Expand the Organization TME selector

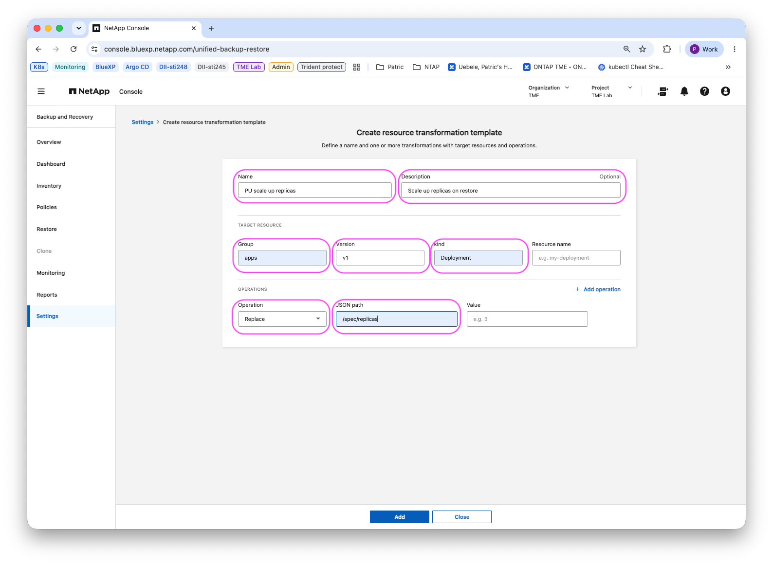(549, 91)
